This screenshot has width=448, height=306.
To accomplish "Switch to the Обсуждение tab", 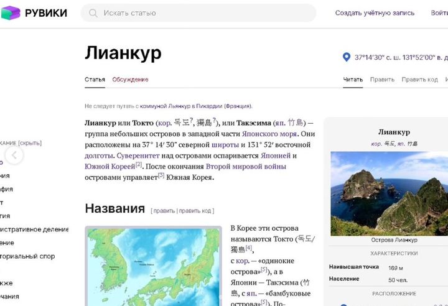I will (130, 80).
